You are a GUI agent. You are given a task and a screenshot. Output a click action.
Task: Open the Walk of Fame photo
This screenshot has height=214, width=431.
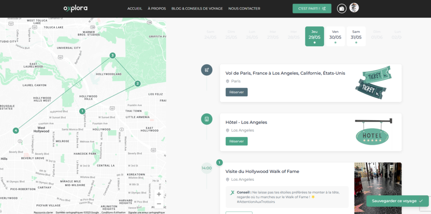tap(378, 188)
